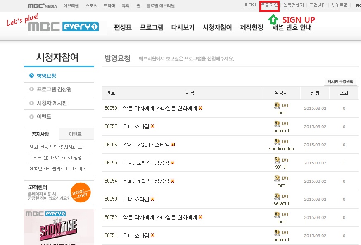
Task: Click the N new badge on post 56056
Action: (x=173, y=144)
